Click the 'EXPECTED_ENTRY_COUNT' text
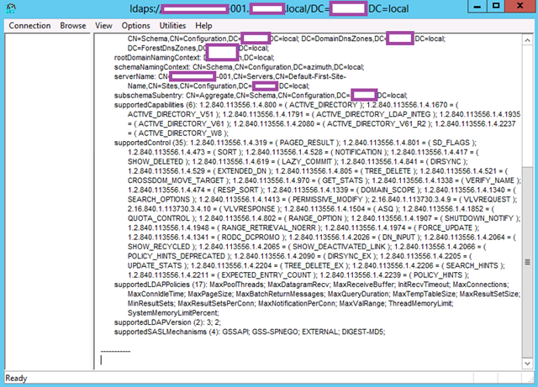Image resolution: width=538 pixels, height=387 pixels. (266, 275)
